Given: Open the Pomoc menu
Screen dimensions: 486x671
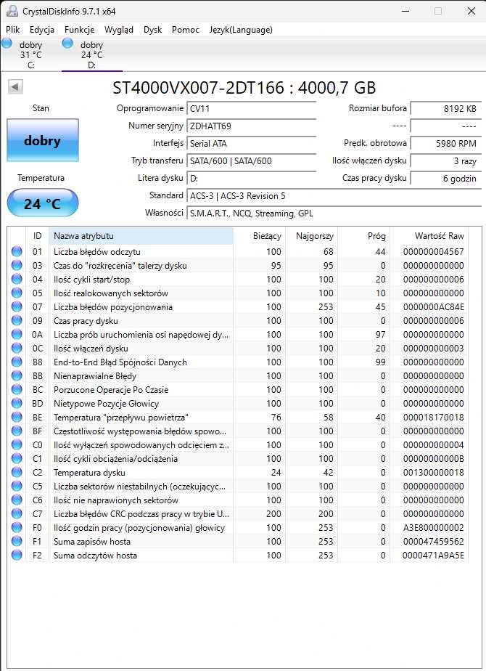Looking at the screenshot, I should coord(186,30).
